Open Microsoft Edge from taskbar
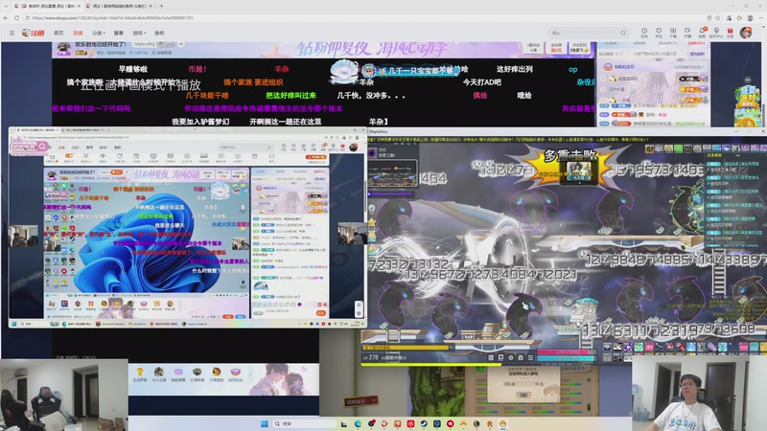This screenshot has width=767, height=431. click(358, 423)
